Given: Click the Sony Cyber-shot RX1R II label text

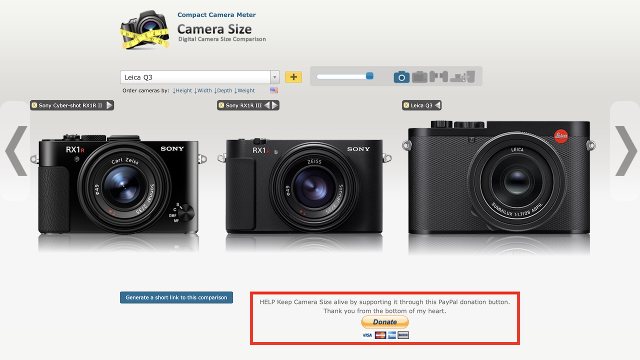Looking at the screenshot, I should [70, 105].
